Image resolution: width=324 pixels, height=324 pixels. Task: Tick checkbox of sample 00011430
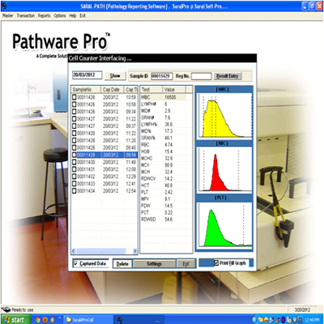coord(75,162)
